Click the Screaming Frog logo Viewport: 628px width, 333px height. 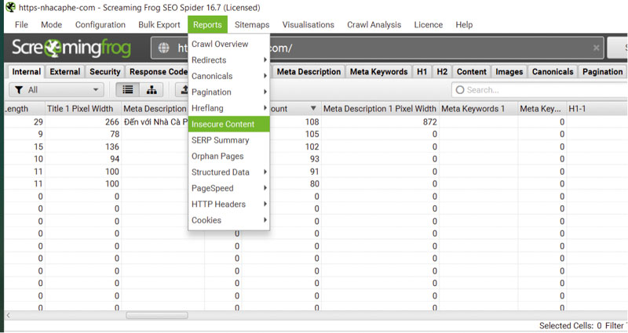click(x=67, y=49)
